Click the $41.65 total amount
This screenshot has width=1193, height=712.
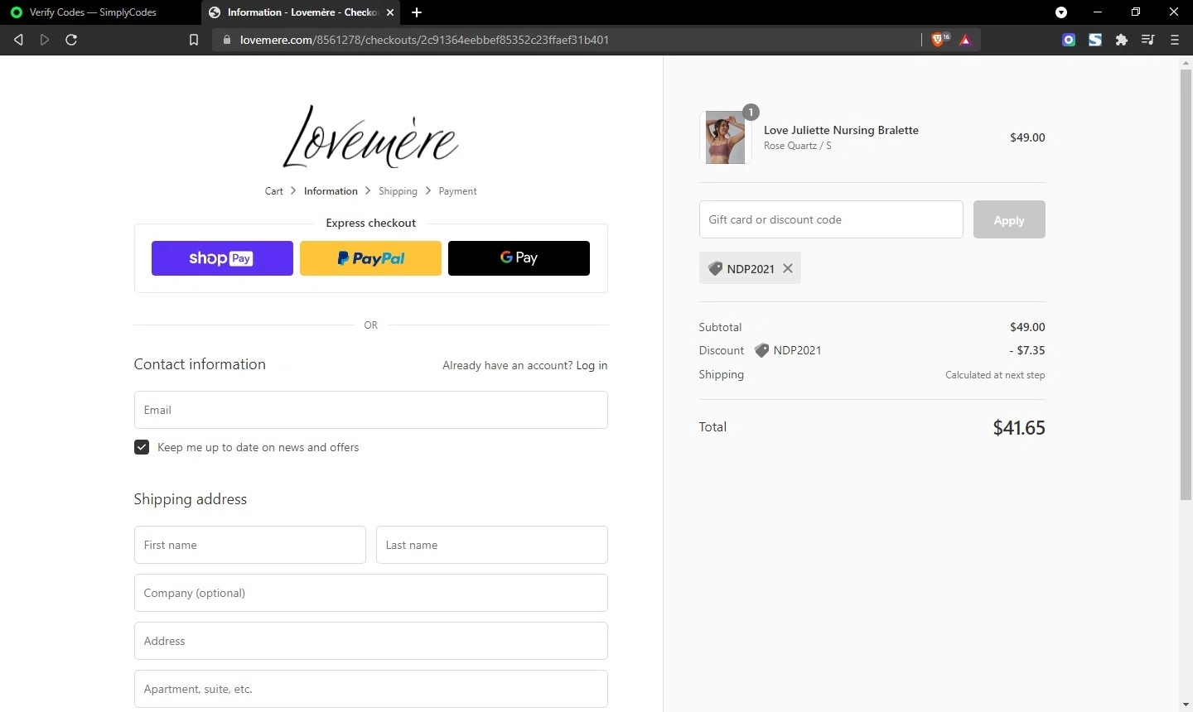pyautogui.click(x=1019, y=428)
